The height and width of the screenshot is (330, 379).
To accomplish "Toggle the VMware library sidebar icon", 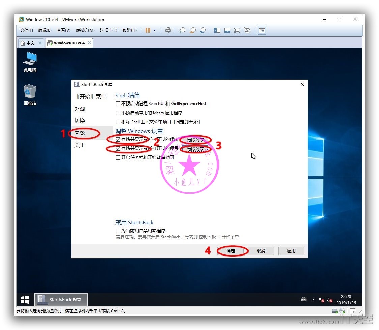I will pyautogui.click(x=217, y=30).
